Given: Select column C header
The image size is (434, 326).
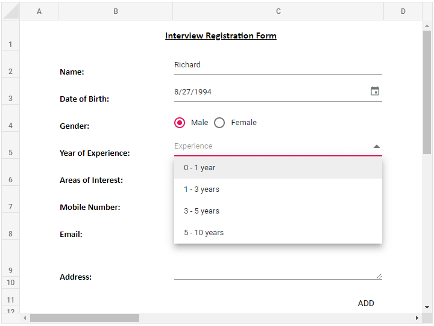Looking at the screenshot, I should point(278,11).
